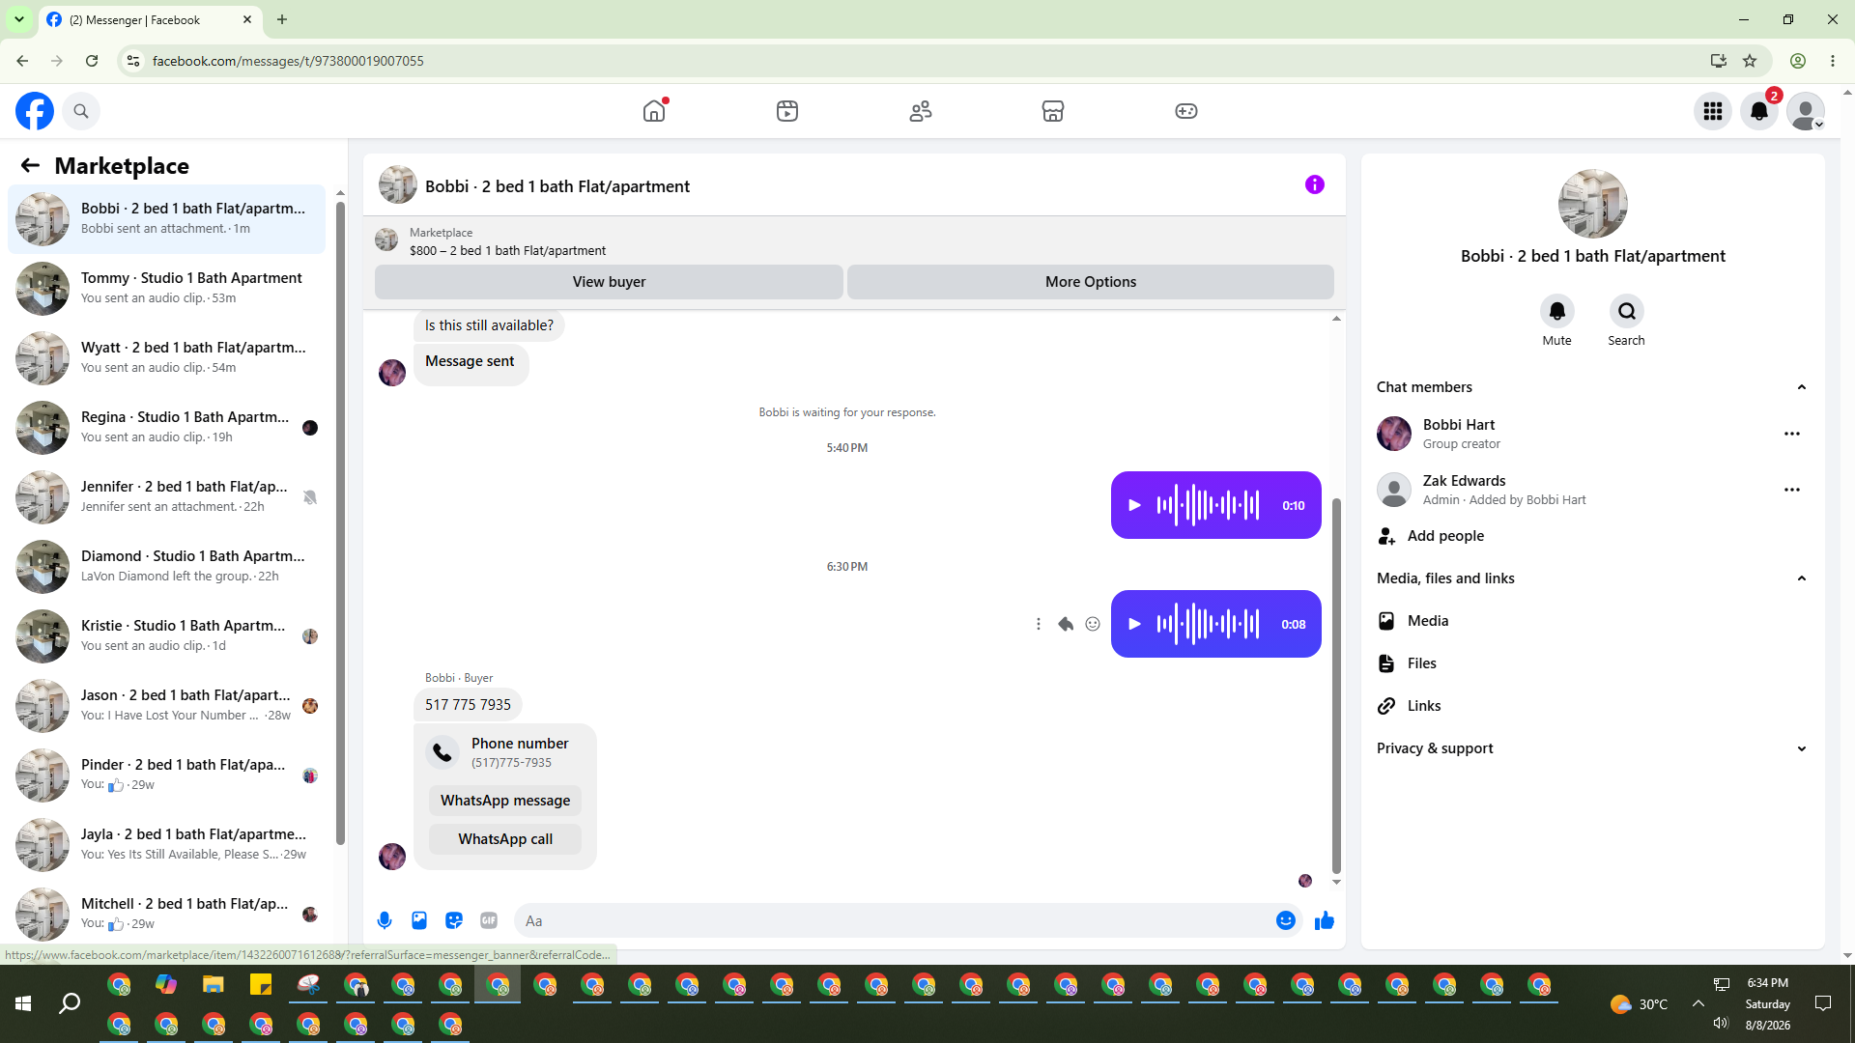The width and height of the screenshot is (1855, 1043).
Task: Bookmark this page with star icon
Action: tap(1750, 61)
